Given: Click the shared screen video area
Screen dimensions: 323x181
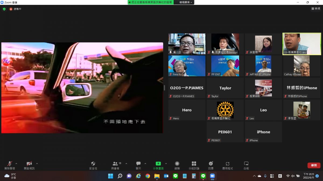Looking at the screenshot, I should 82,88.
